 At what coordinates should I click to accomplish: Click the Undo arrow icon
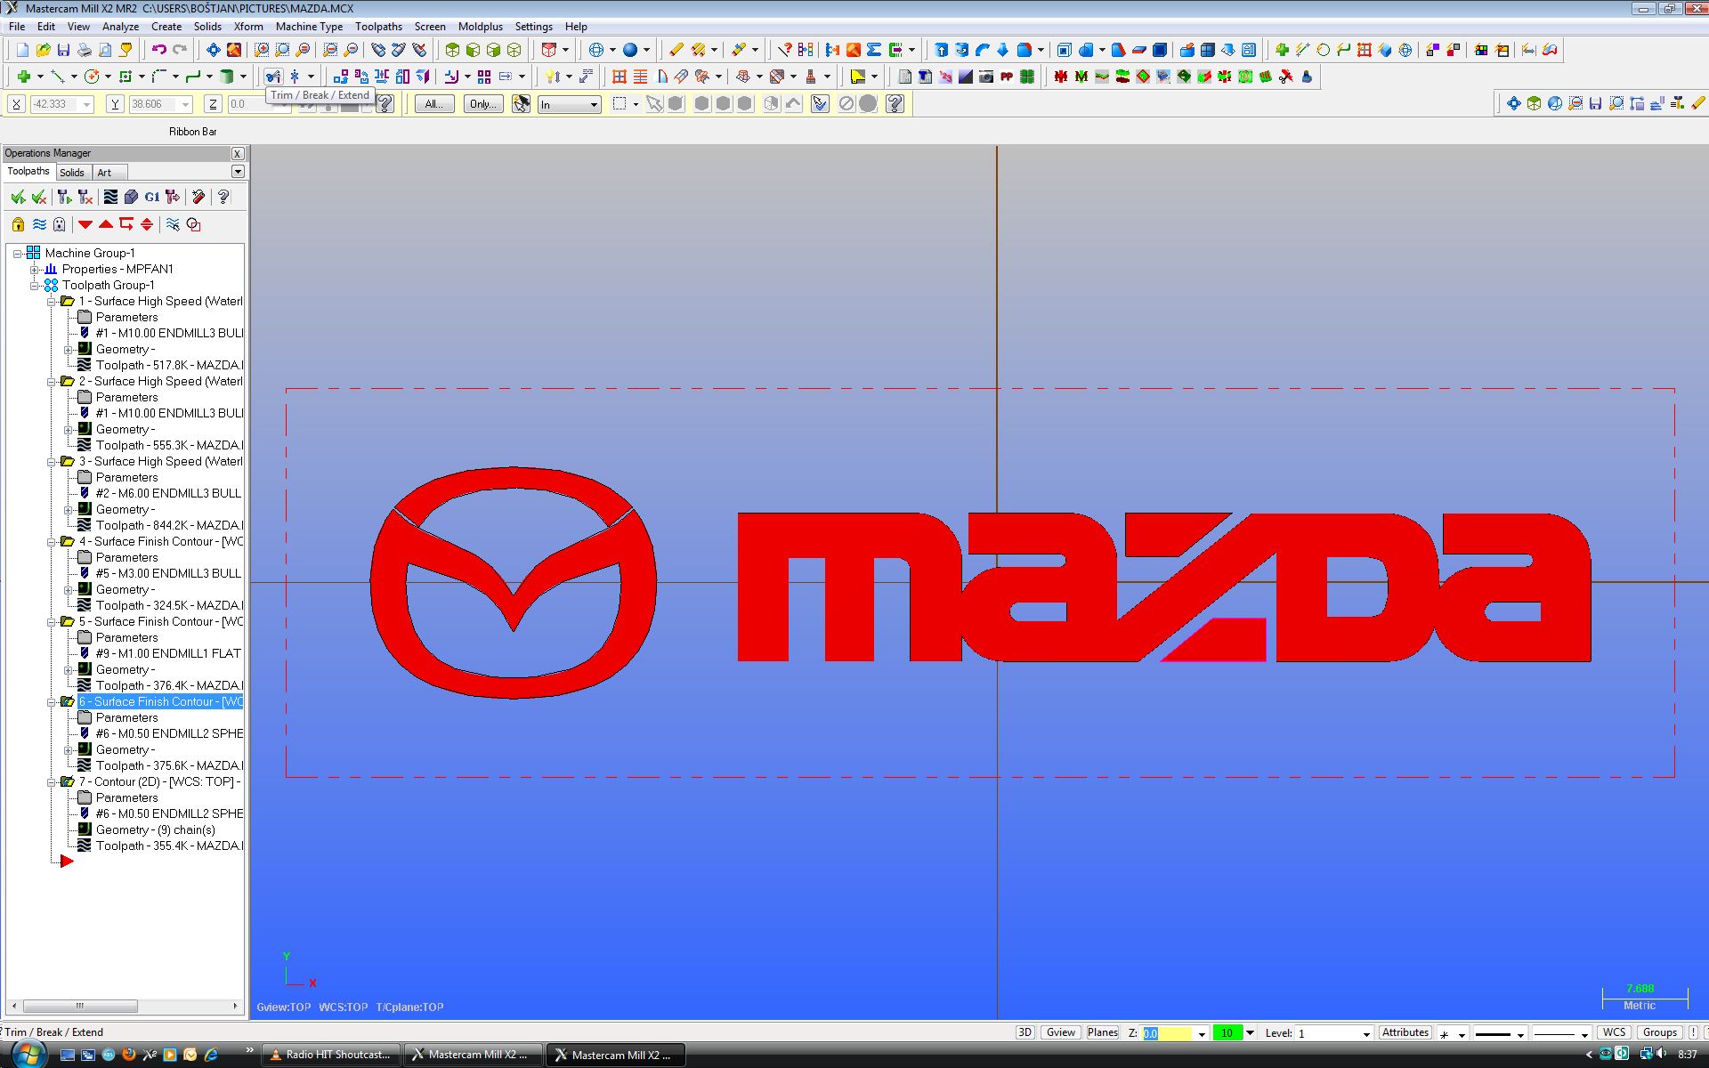coord(158,50)
